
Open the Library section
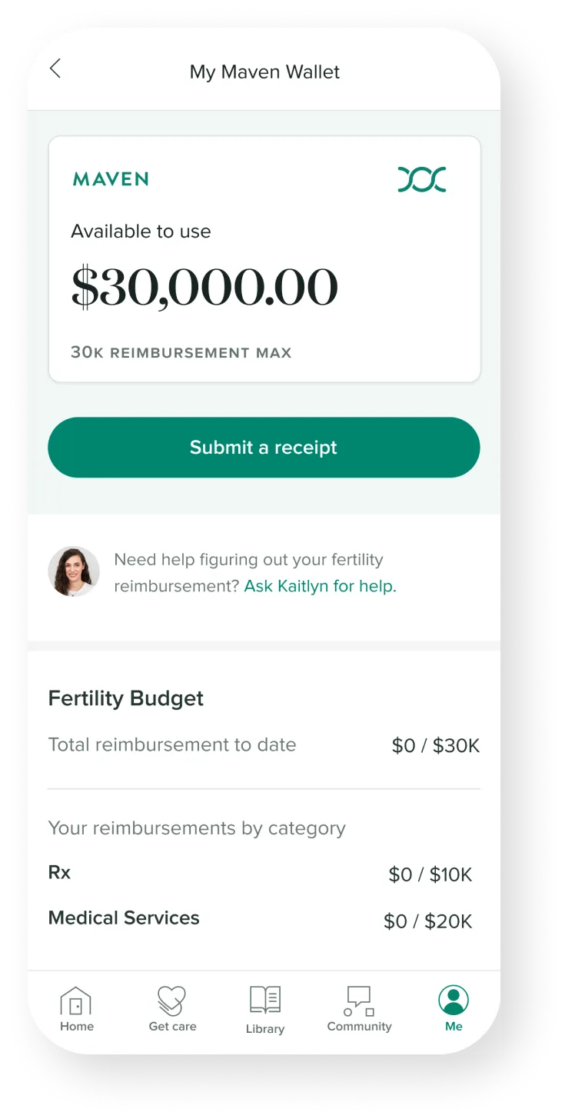[x=265, y=1007]
